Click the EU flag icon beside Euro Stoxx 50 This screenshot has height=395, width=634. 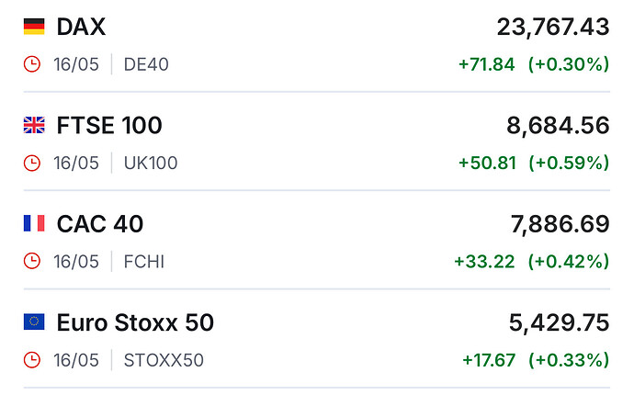(33, 322)
